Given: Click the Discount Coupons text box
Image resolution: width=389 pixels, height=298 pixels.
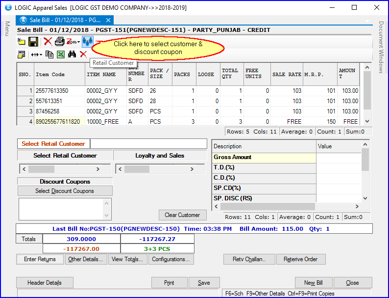Looking at the screenshot, I should 65,209.
